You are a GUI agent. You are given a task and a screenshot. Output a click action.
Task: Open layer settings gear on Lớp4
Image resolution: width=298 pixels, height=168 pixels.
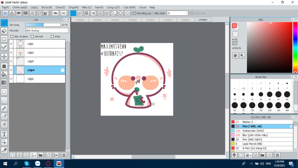point(63,70)
